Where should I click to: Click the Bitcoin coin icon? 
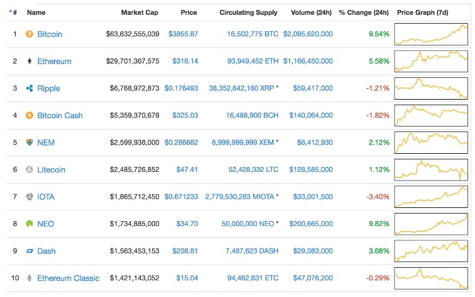click(29, 34)
